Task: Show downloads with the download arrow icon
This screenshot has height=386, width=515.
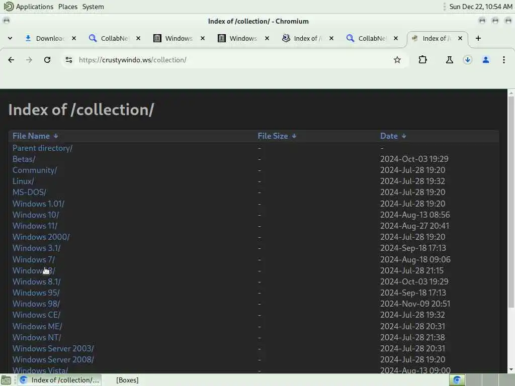Action: coord(467,60)
